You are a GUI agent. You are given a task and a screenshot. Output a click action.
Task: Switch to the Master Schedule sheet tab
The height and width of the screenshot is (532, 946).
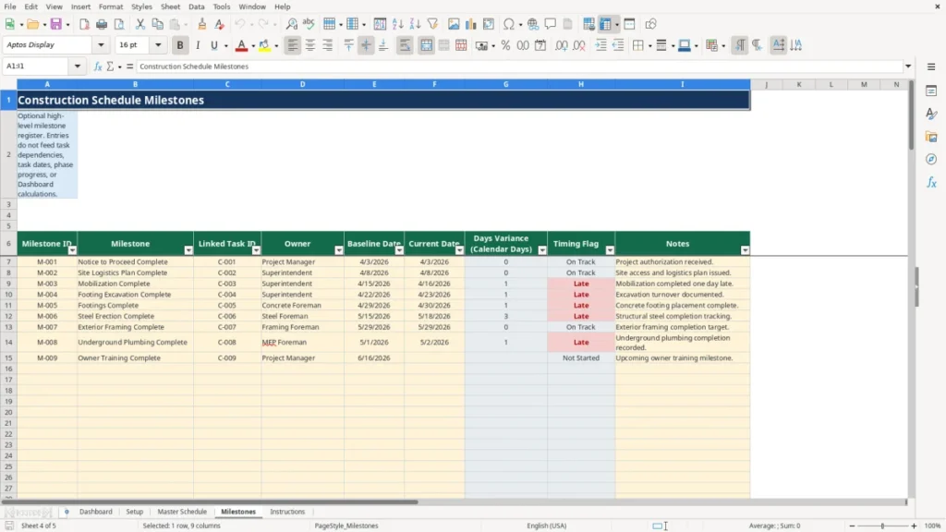(x=182, y=512)
